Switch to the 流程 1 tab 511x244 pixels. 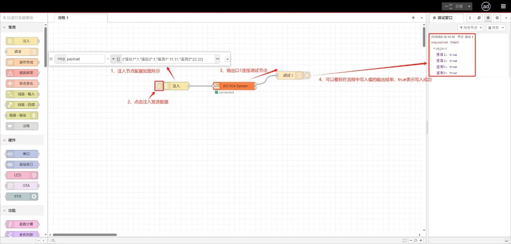63,18
